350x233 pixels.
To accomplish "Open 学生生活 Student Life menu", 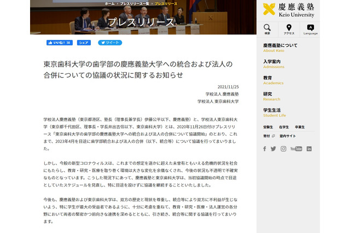I will pyautogui.click(x=275, y=113).
